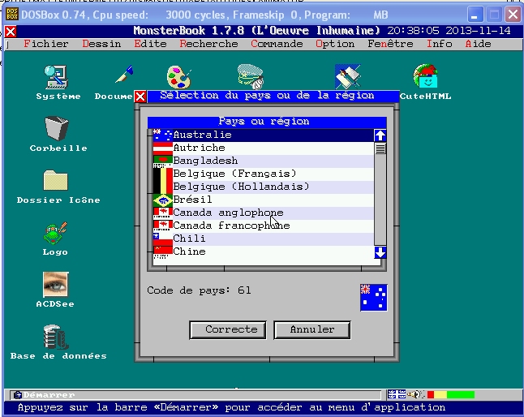Open the Fenêtre menu
This screenshot has height=417, width=524.
pos(390,44)
